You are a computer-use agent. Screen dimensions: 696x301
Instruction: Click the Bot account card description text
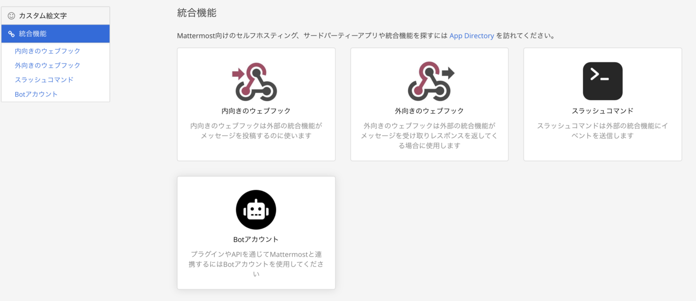pos(256,264)
